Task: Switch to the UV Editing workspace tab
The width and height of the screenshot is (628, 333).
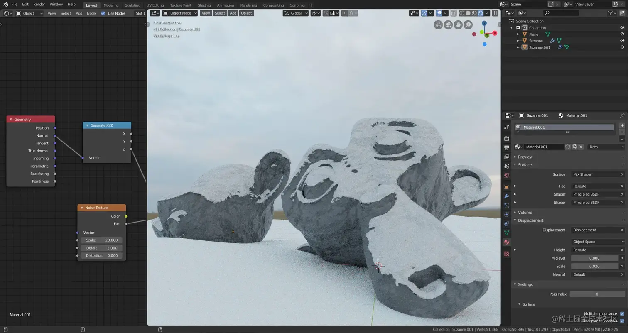Action: click(x=155, y=5)
